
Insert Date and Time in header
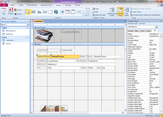tap(99, 15)
